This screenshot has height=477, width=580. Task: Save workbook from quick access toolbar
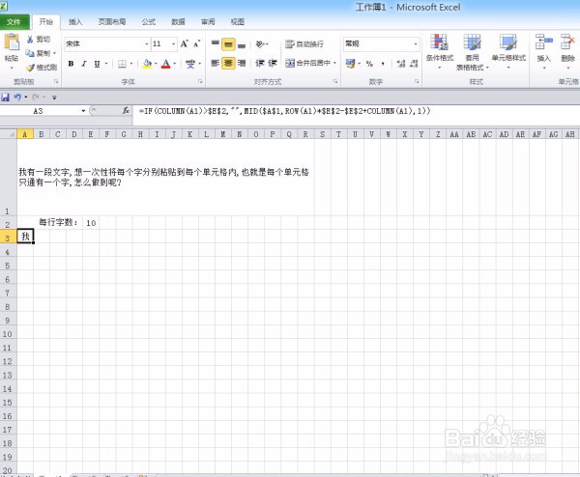pos(5,98)
